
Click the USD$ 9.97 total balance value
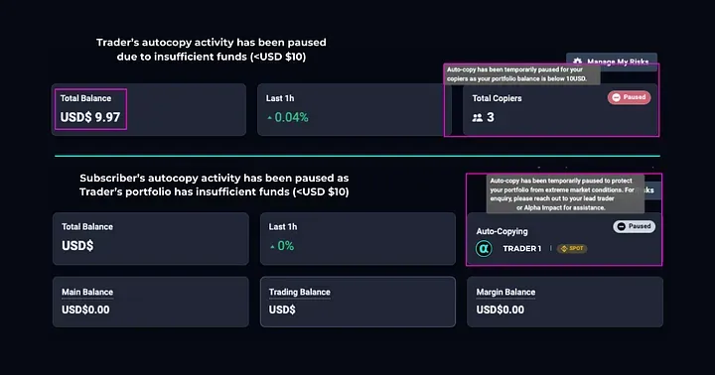(90, 117)
